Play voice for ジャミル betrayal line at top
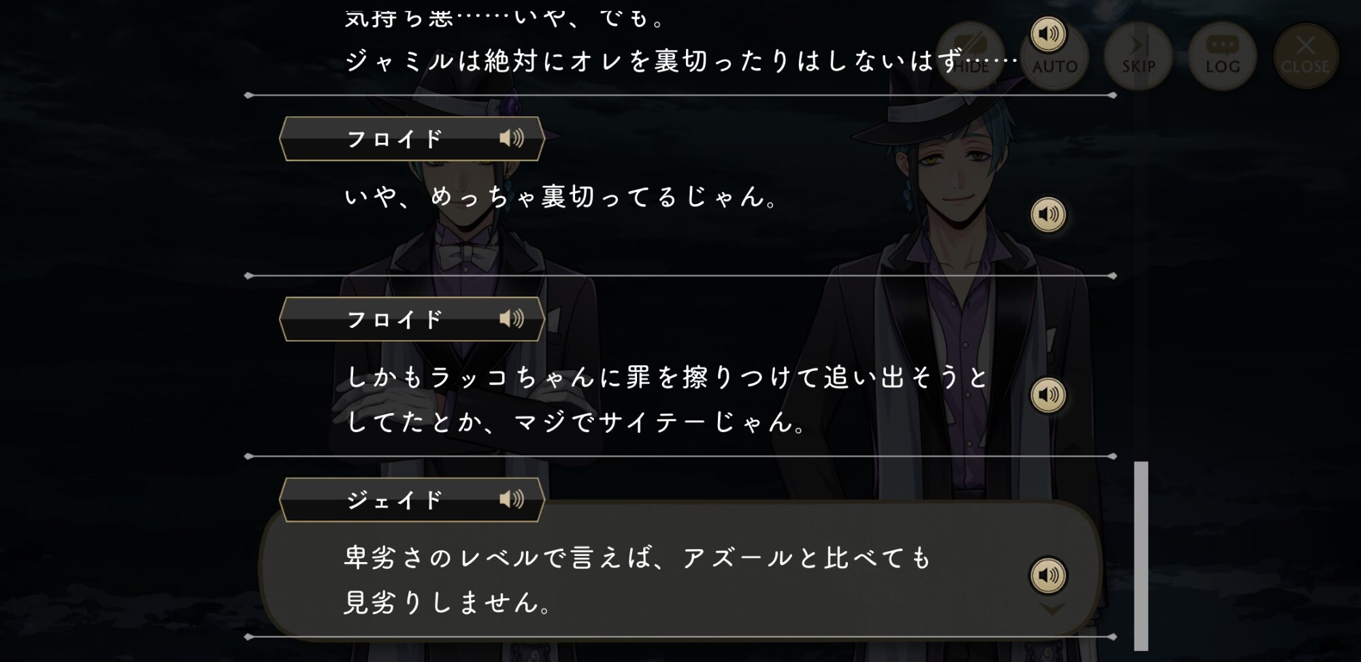The height and width of the screenshot is (662, 1361). [1048, 33]
